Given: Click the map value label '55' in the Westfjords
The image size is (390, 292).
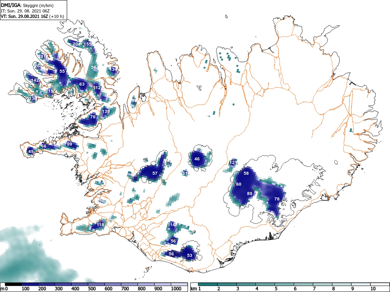Looking at the screenshot, I should tap(62, 71).
